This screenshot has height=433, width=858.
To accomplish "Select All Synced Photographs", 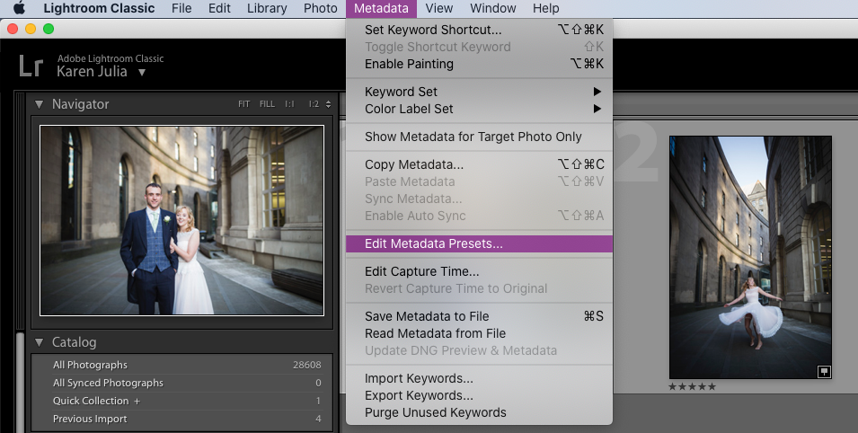I will (x=182, y=384).
